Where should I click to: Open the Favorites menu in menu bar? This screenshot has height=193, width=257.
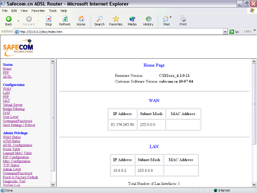tap(38, 11)
